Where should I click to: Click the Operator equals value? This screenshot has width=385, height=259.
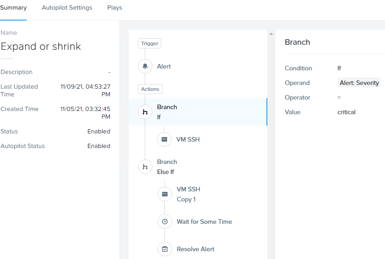click(x=339, y=97)
